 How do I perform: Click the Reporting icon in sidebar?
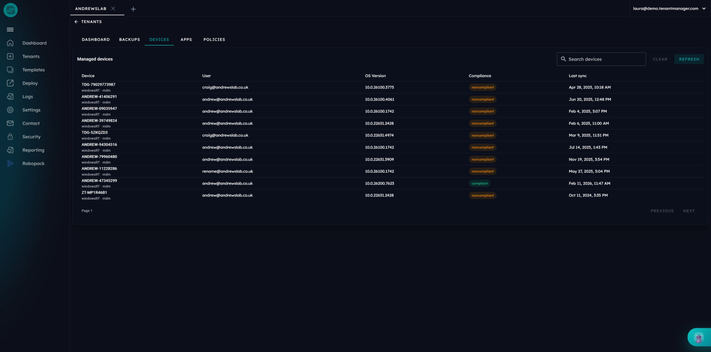coord(10,150)
